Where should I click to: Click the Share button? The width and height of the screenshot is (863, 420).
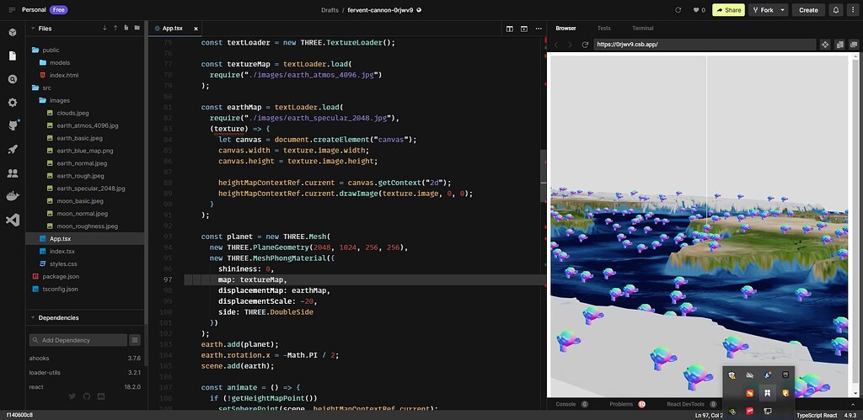[728, 10]
